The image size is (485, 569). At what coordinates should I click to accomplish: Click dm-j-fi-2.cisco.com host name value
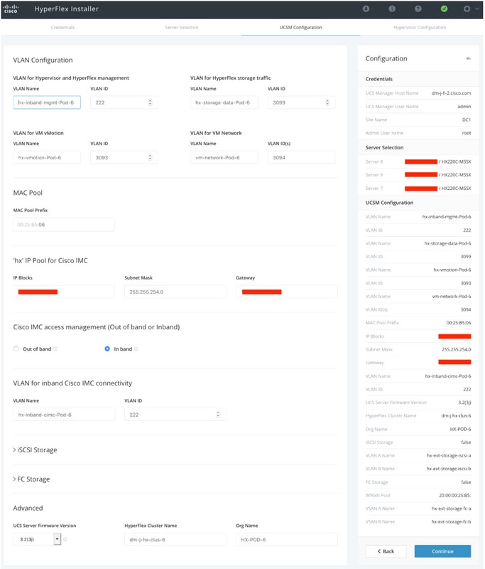pos(451,93)
